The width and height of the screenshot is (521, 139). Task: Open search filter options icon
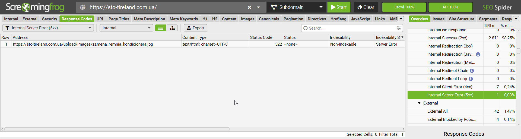pos(399,28)
